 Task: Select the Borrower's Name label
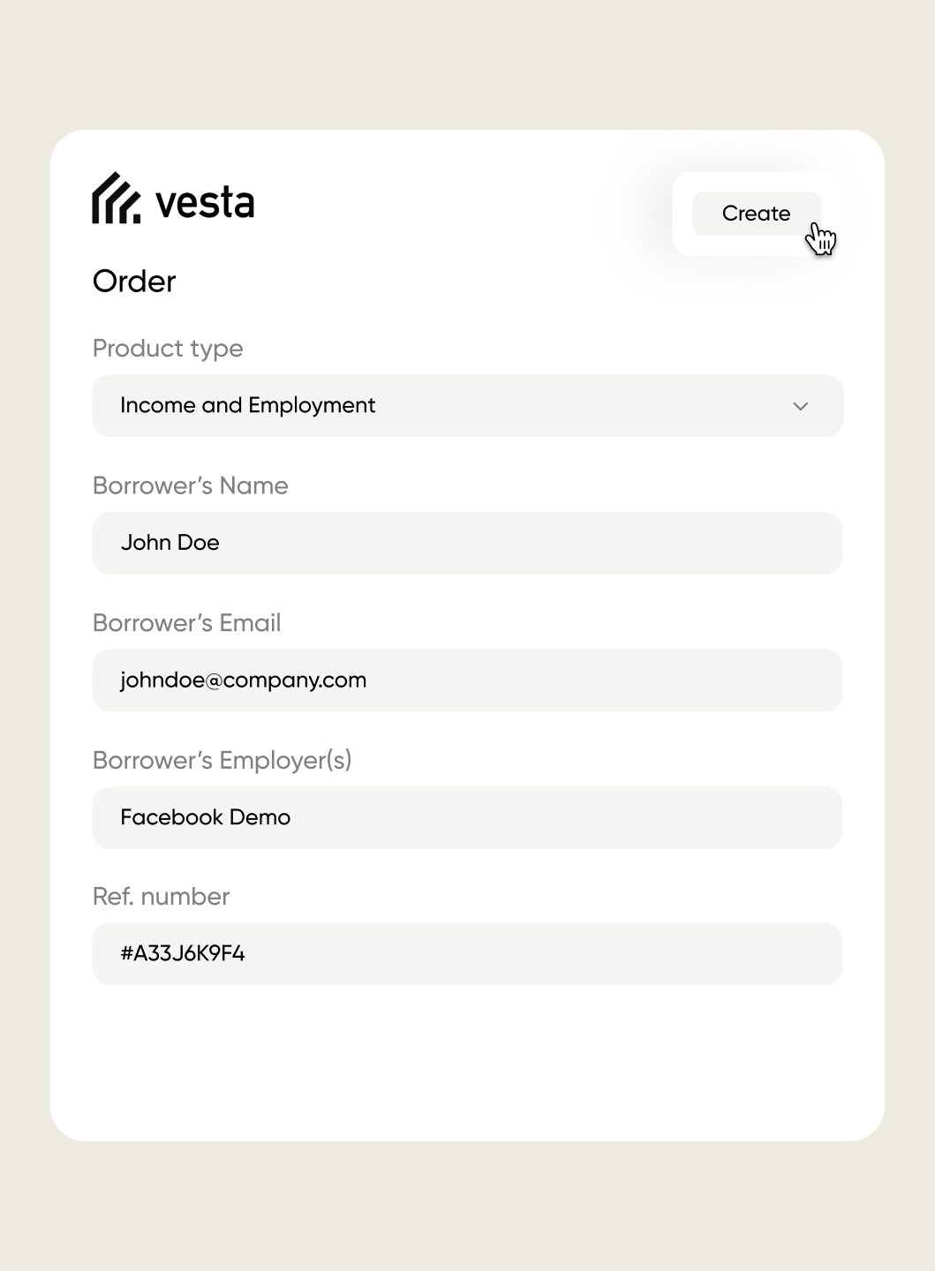(191, 485)
